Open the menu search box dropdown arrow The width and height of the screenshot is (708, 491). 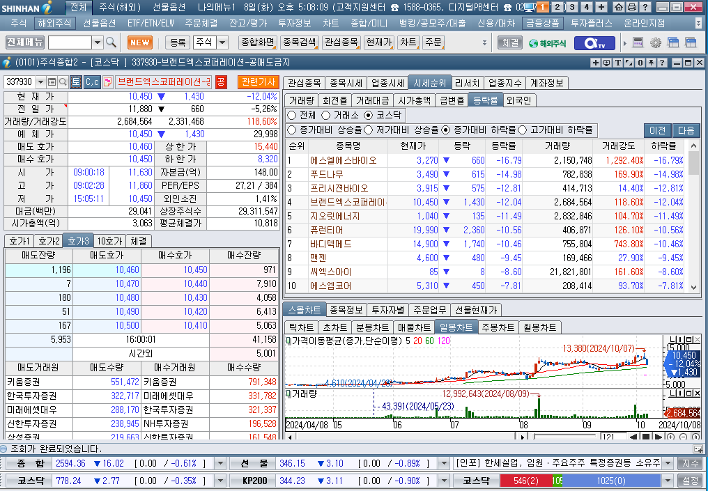pos(98,42)
